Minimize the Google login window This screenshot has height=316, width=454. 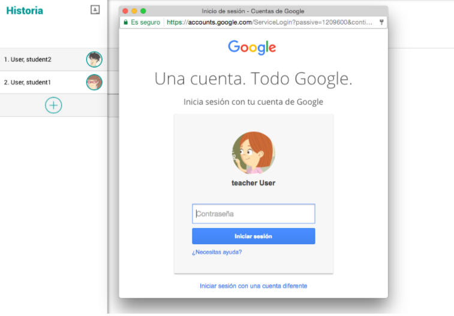click(x=134, y=11)
